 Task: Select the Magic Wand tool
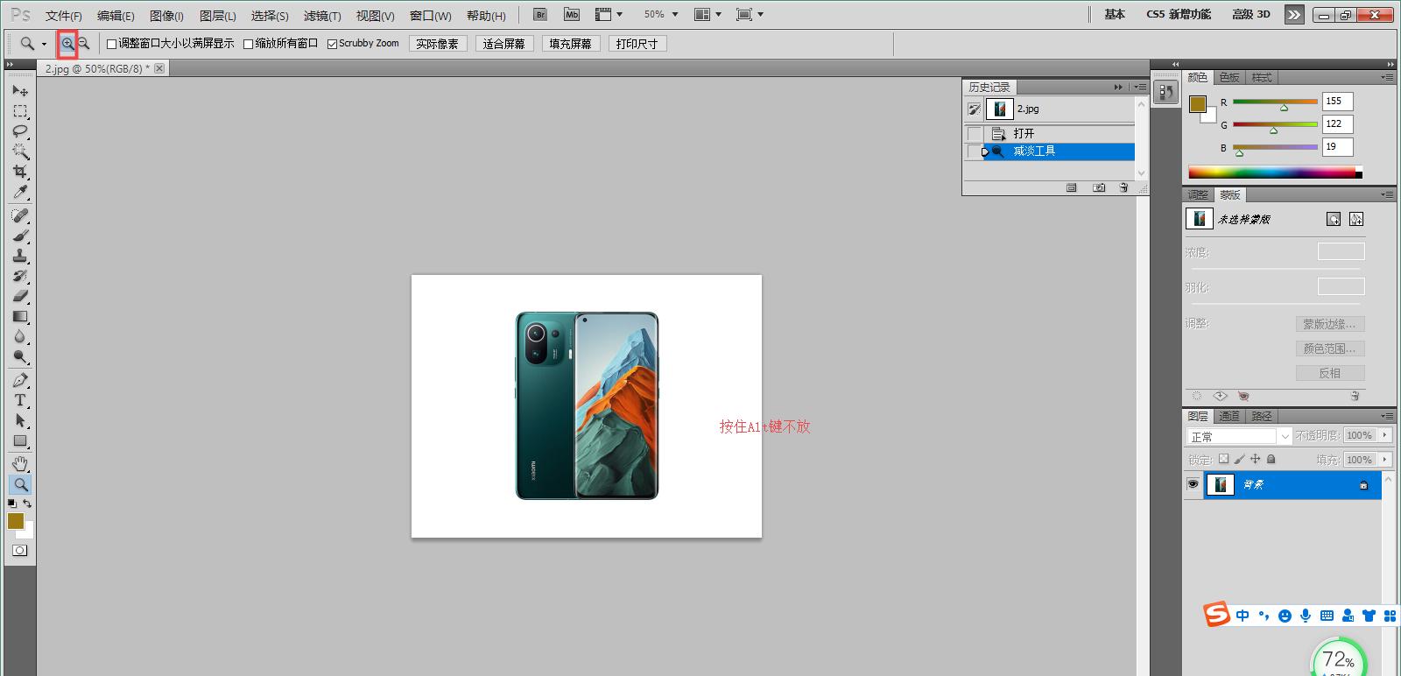coord(20,151)
